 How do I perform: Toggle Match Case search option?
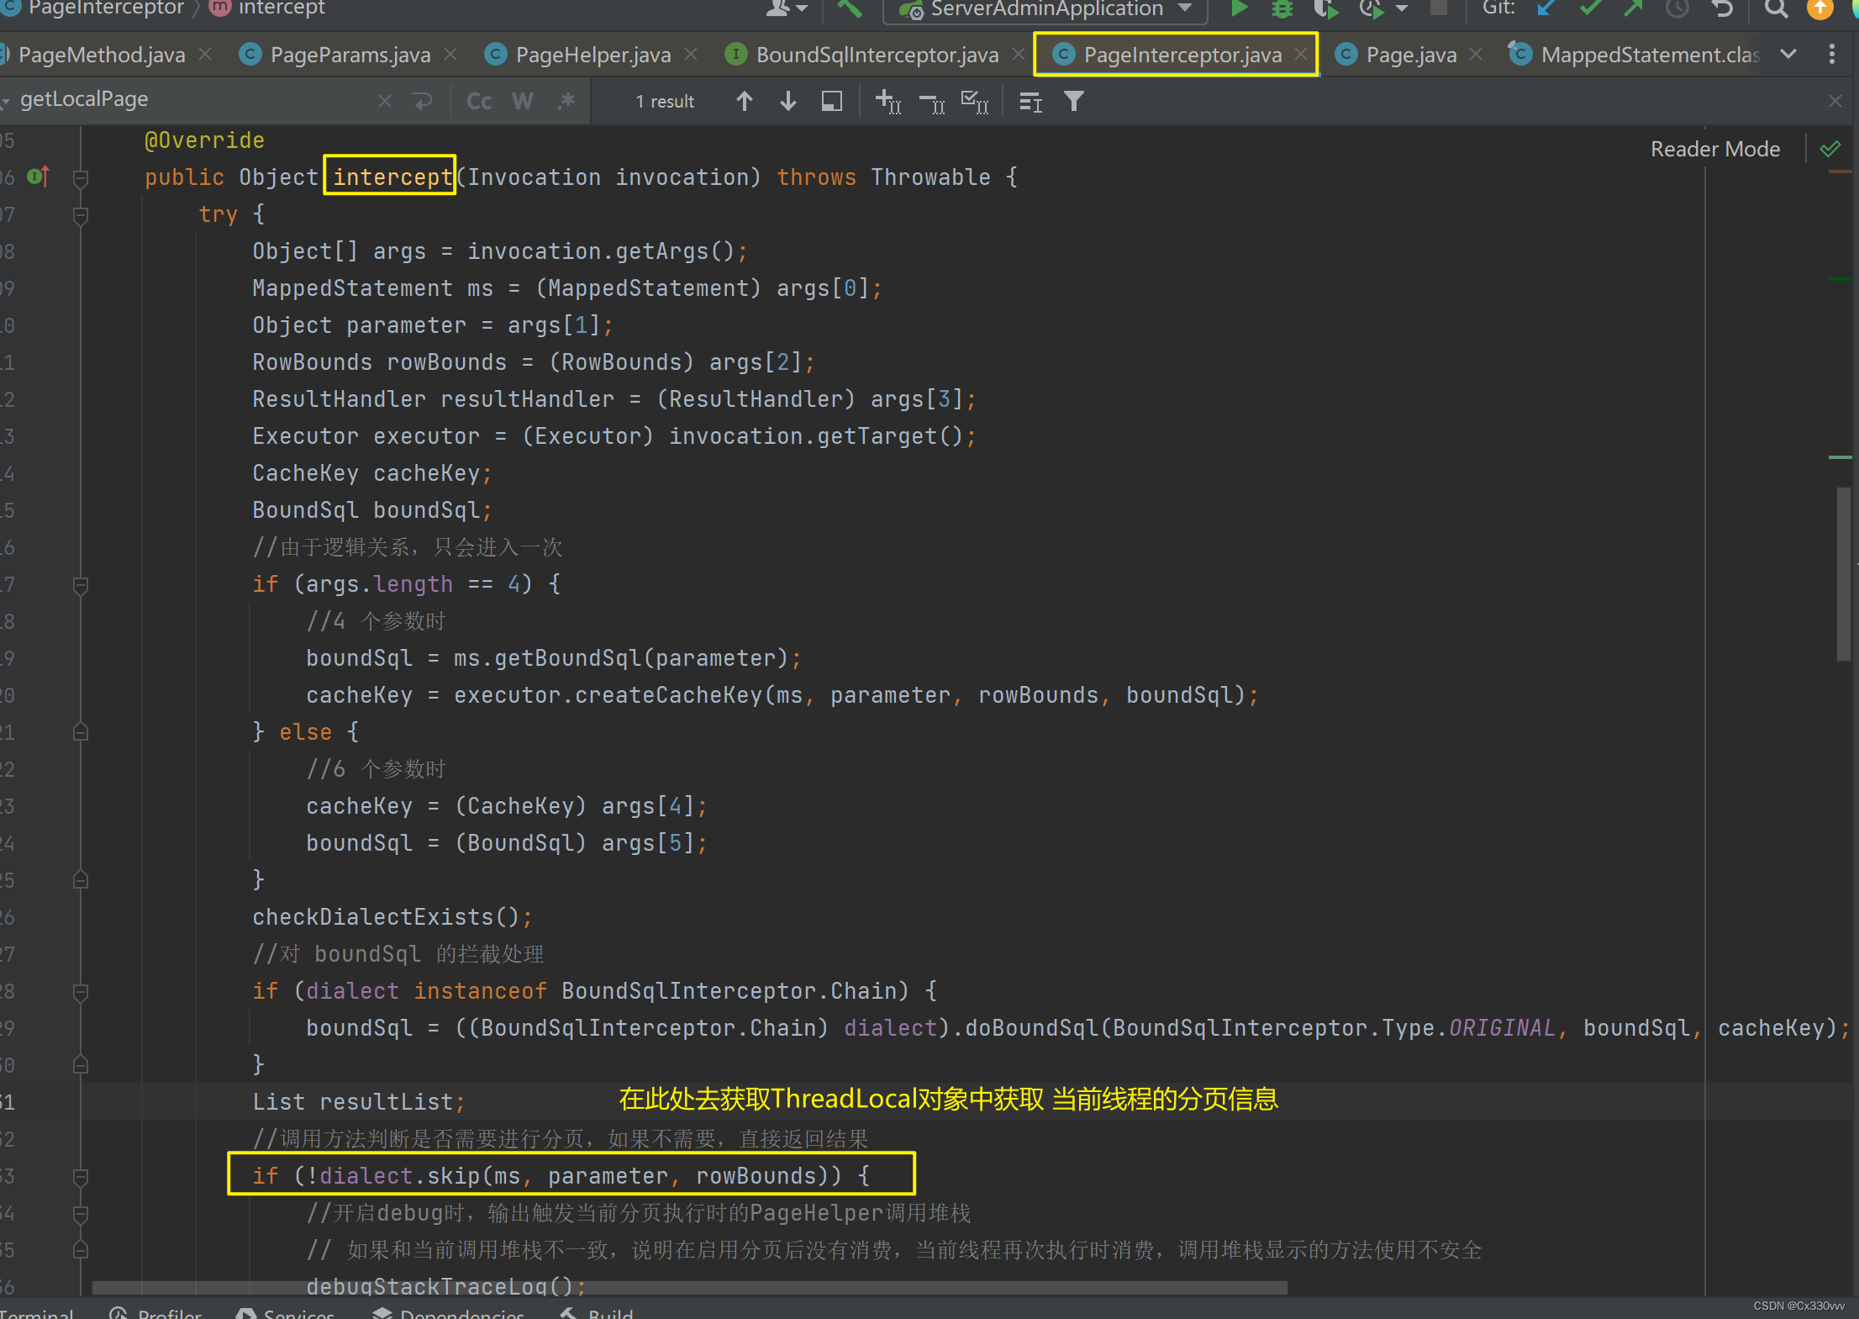pos(479,102)
